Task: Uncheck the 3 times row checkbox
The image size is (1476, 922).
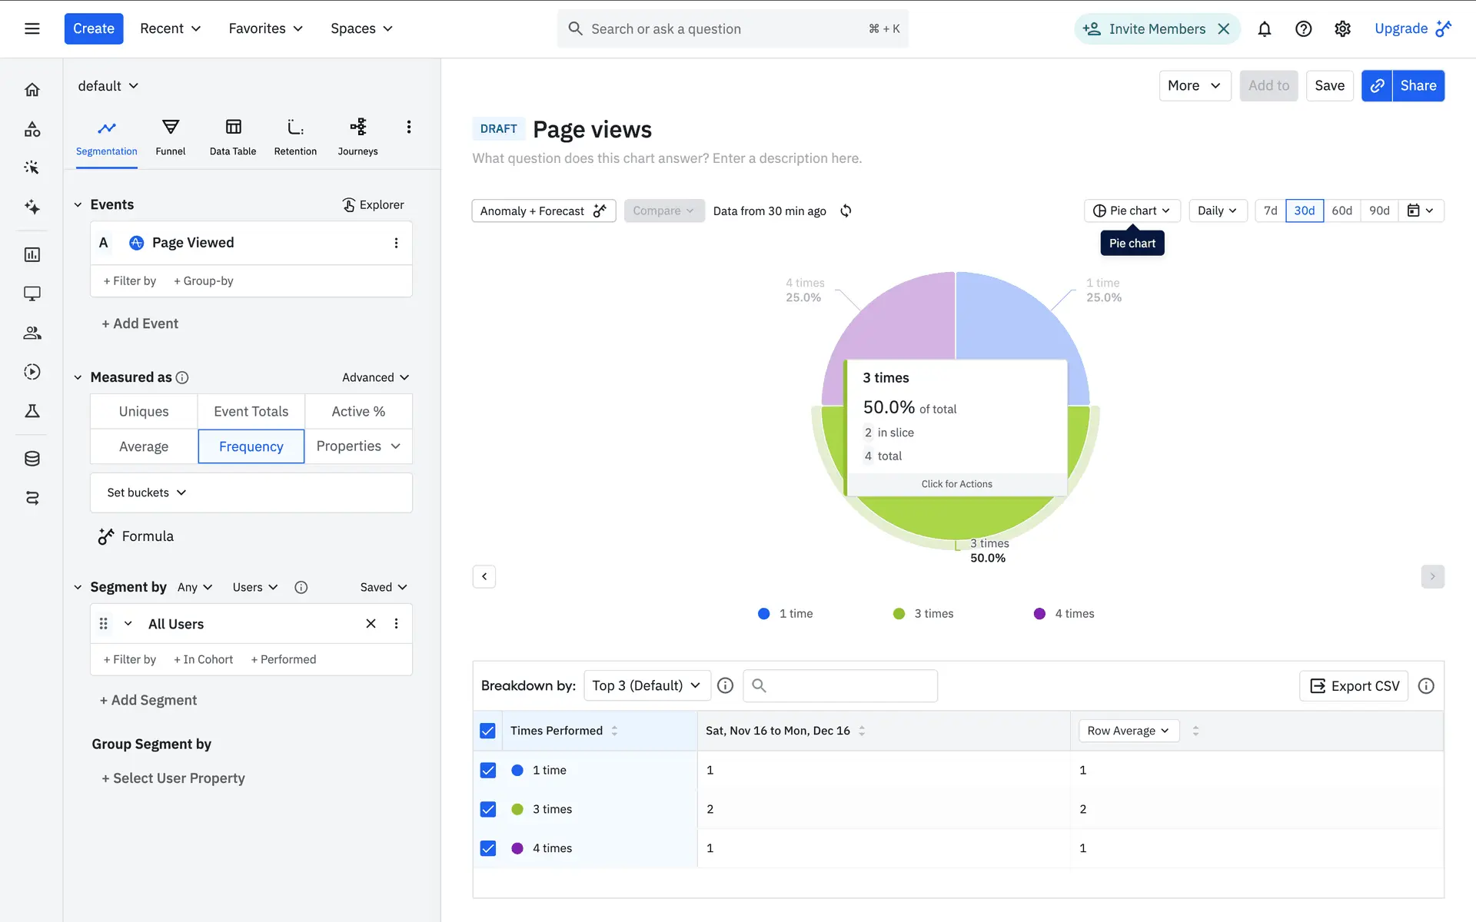Action: (488, 809)
